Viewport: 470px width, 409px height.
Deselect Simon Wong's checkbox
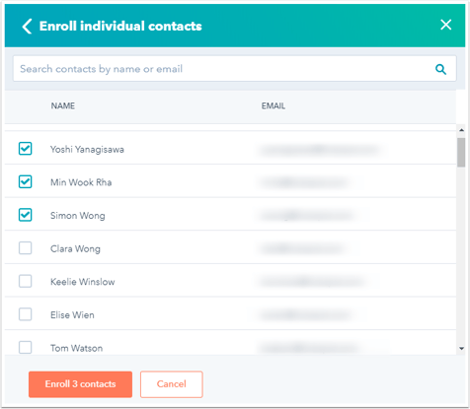pos(25,215)
